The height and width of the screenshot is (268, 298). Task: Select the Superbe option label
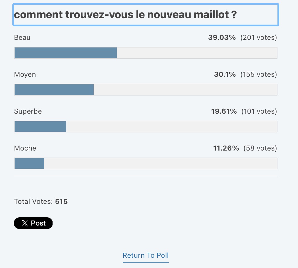(x=28, y=111)
